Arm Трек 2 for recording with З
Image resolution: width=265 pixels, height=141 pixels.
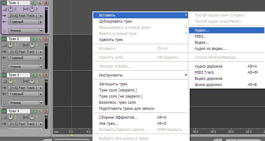[x=46, y=39]
